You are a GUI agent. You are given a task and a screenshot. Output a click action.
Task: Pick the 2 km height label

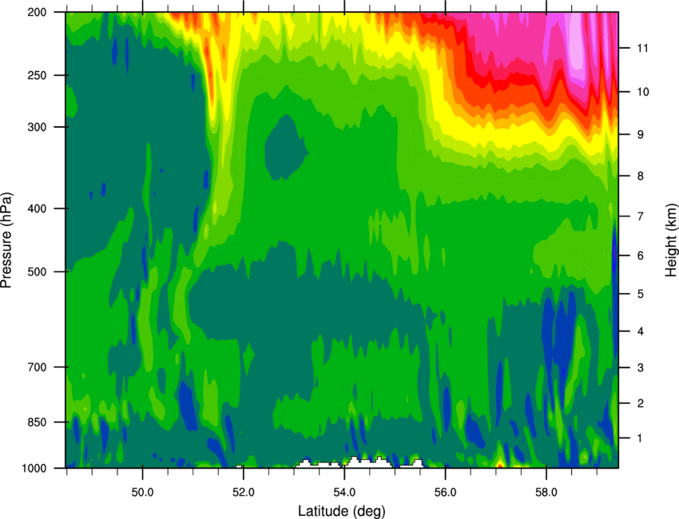[x=640, y=403]
